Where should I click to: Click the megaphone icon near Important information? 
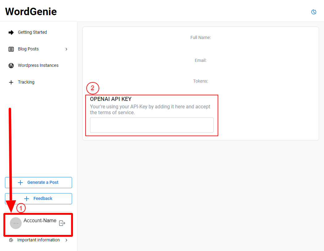point(11,240)
